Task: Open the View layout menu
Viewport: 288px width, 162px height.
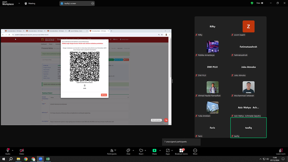Action: pyautogui.click(x=260, y=3)
